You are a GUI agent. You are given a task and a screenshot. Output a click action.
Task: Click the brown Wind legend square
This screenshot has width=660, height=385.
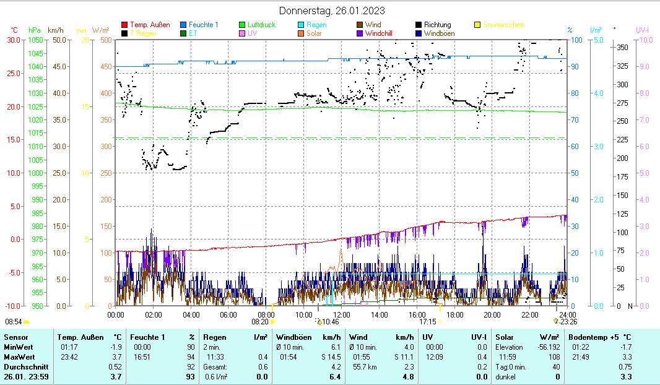click(360, 25)
